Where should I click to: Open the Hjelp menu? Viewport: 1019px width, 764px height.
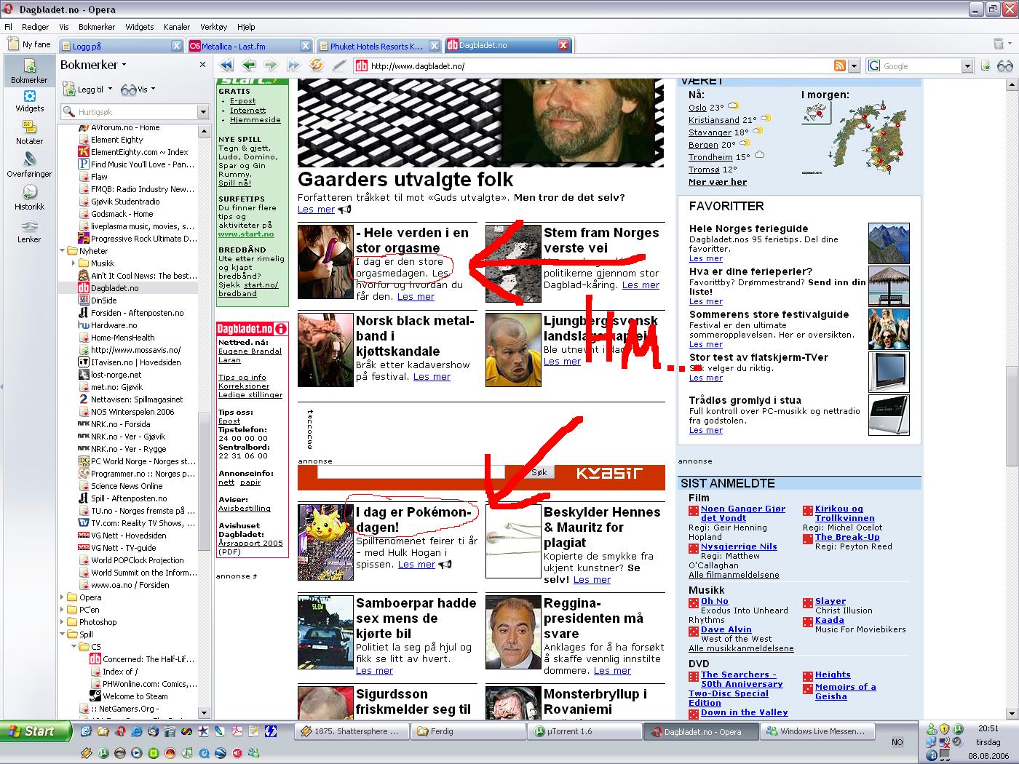pyautogui.click(x=246, y=27)
